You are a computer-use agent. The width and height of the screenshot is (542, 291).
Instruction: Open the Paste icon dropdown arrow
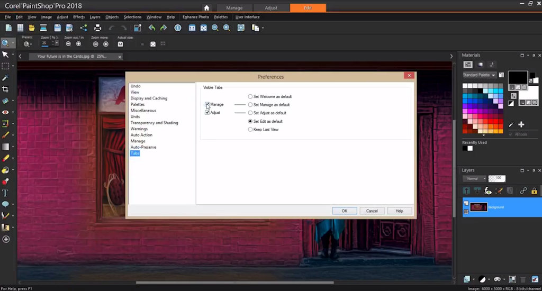(x=263, y=28)
